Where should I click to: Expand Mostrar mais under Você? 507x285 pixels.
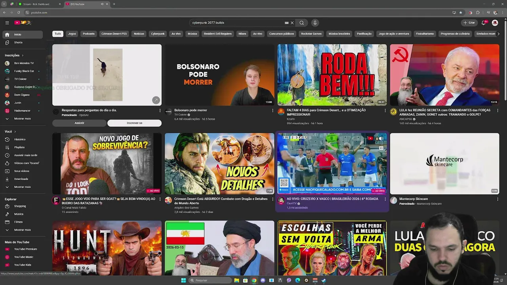[x=23, y=187]
